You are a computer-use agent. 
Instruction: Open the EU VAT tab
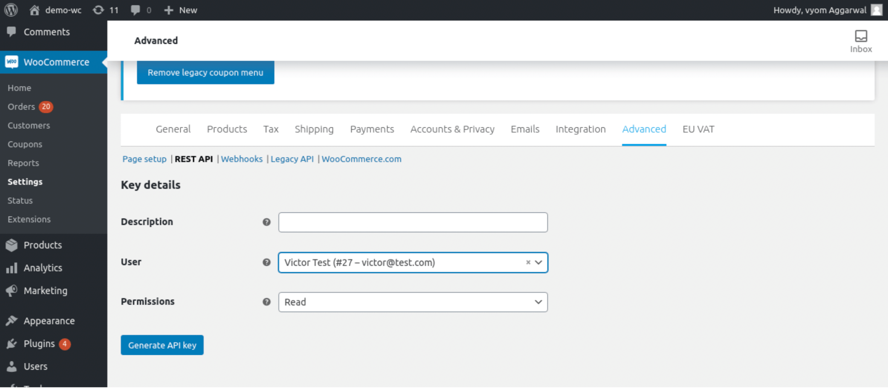tap(698, 129)
